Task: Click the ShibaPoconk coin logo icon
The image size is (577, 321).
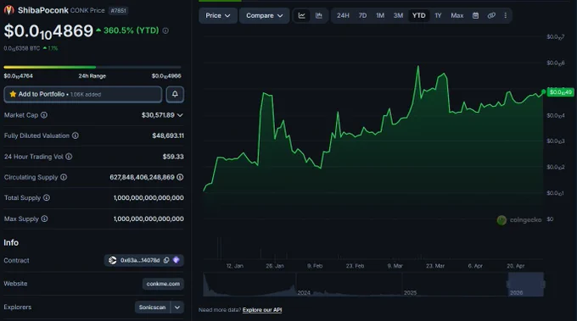Action: point(8,10)
